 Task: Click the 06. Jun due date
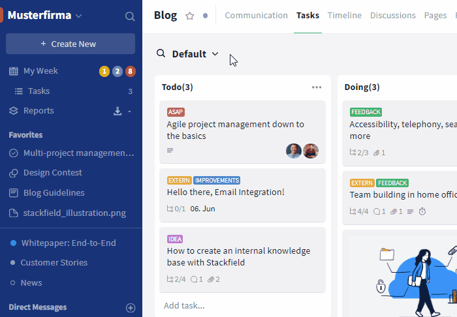click(x=202, y=209)
